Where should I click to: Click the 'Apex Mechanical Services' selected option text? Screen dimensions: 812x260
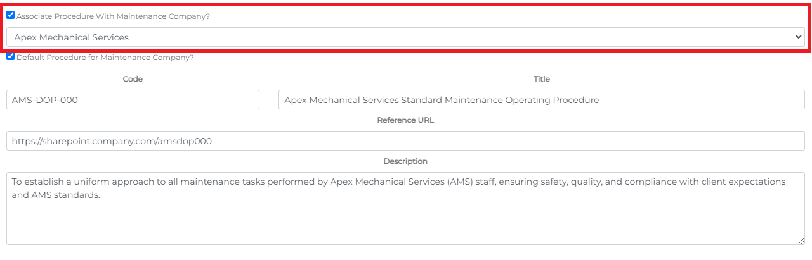[x=71, y=37]
